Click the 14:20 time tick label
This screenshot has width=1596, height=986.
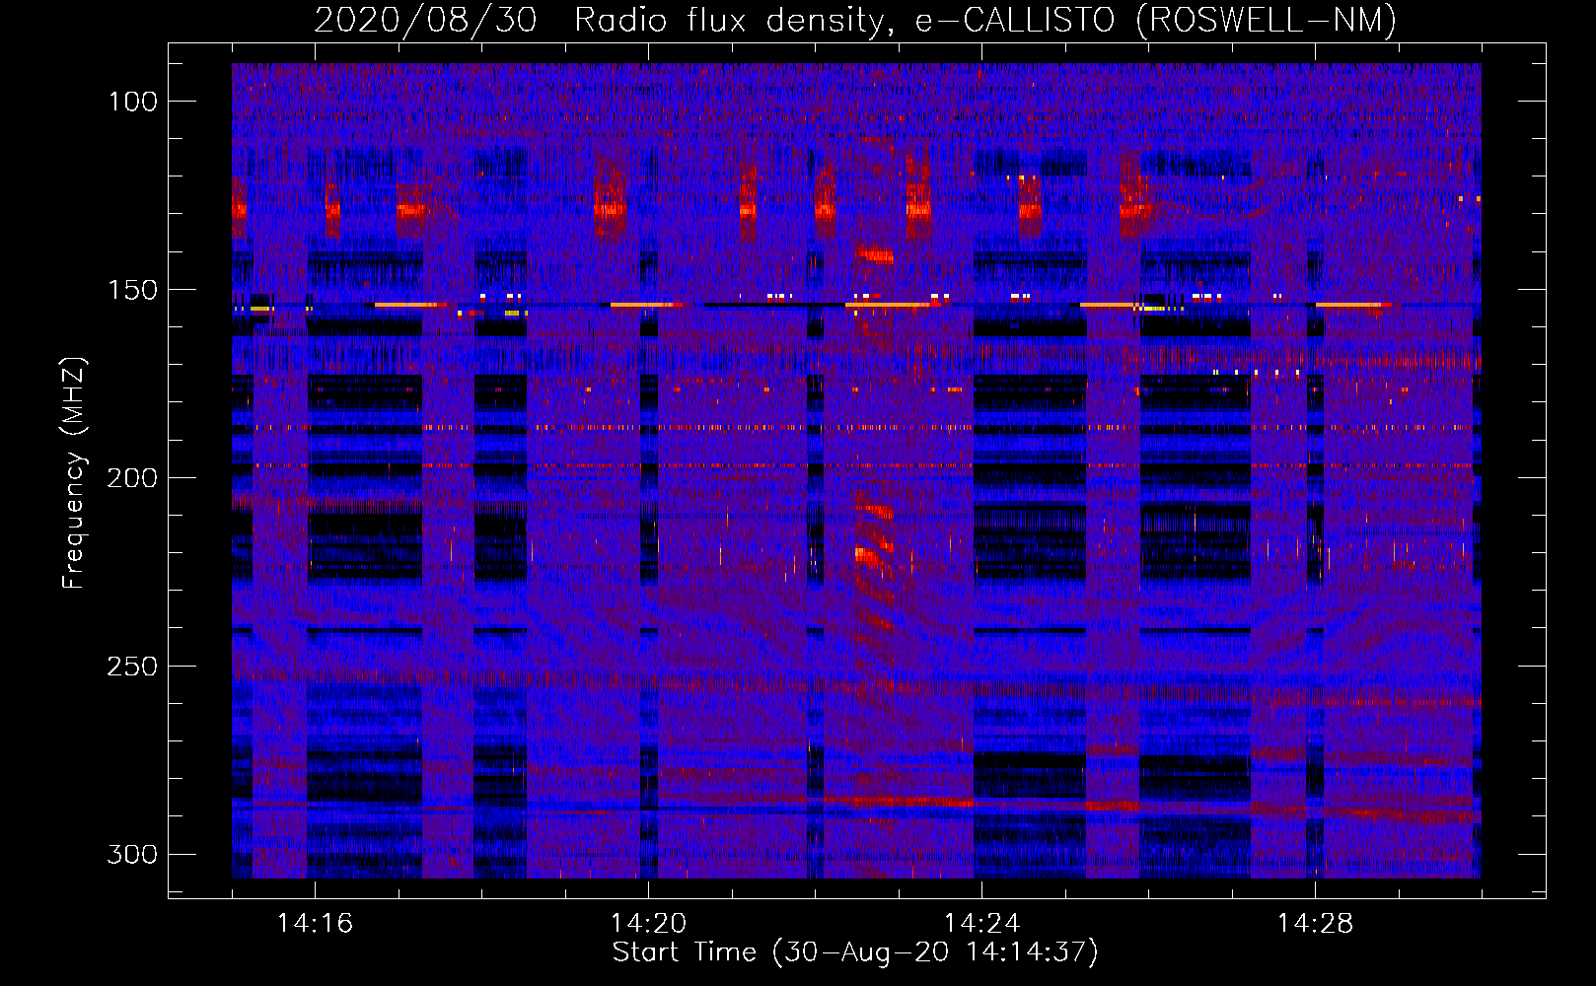(648, 924)
